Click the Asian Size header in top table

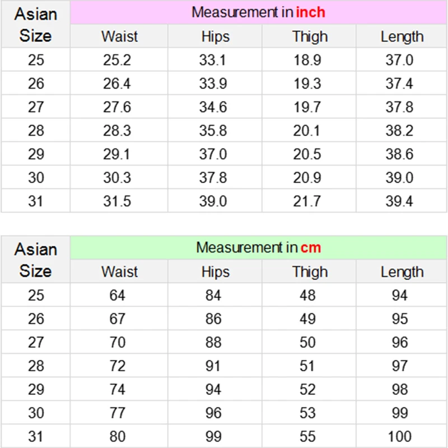coord(36,25)
